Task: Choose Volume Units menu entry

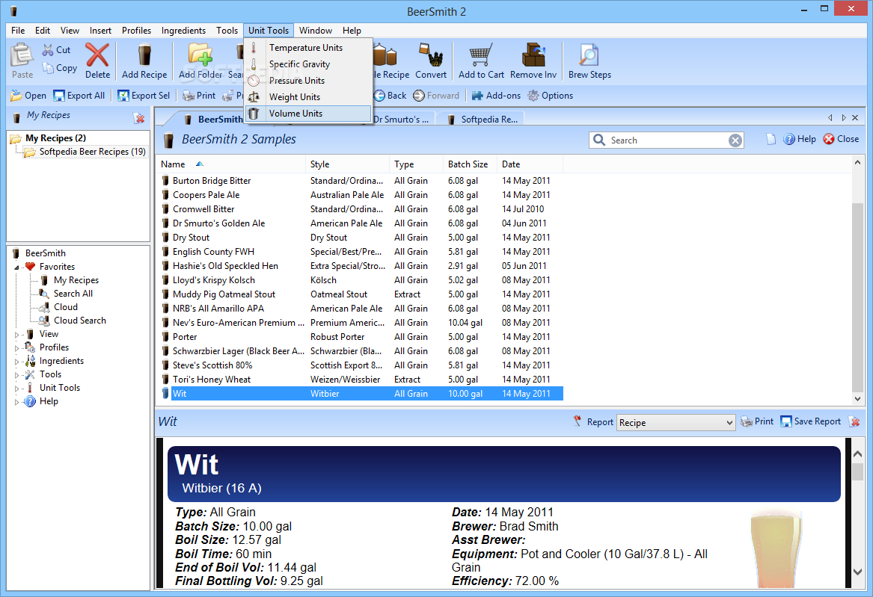Action: (x=308, y=114)
